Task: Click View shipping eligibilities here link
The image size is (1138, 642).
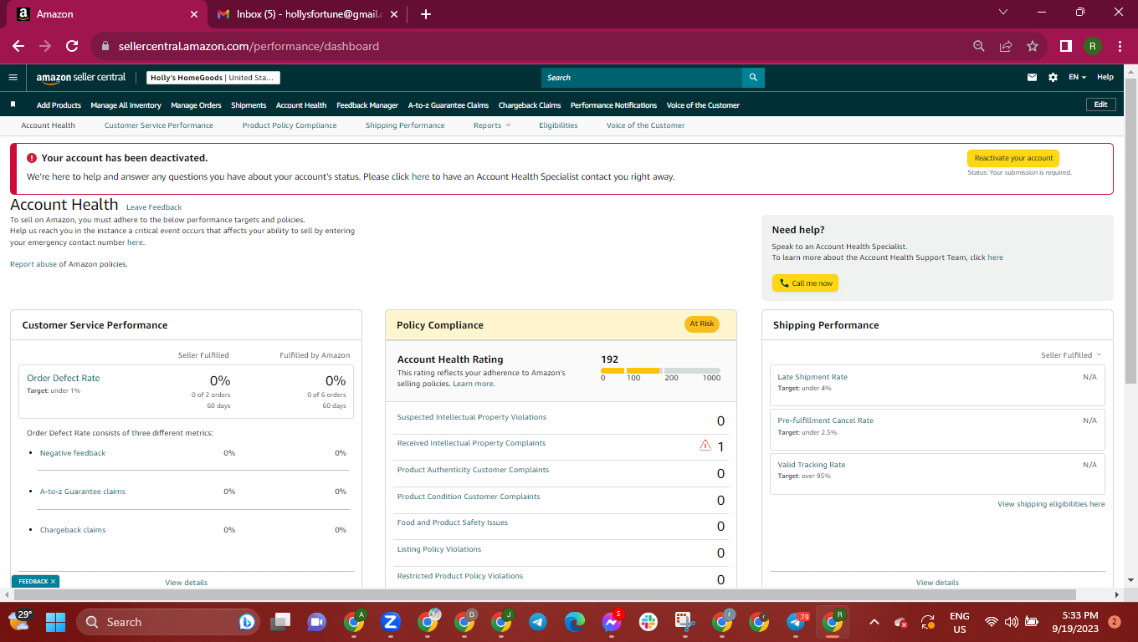Action: point(1051,504)
